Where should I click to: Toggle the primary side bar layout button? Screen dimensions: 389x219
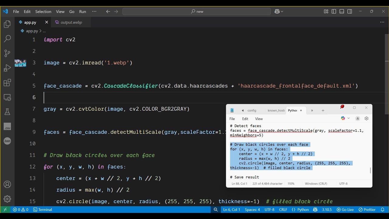(x=334, y=12)
